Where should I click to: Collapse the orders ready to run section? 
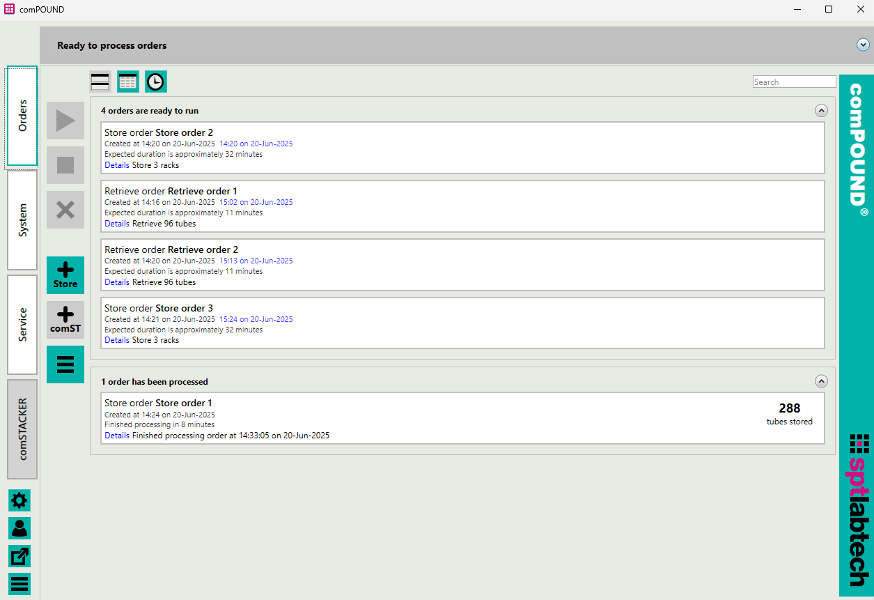(x=821, y=110)
